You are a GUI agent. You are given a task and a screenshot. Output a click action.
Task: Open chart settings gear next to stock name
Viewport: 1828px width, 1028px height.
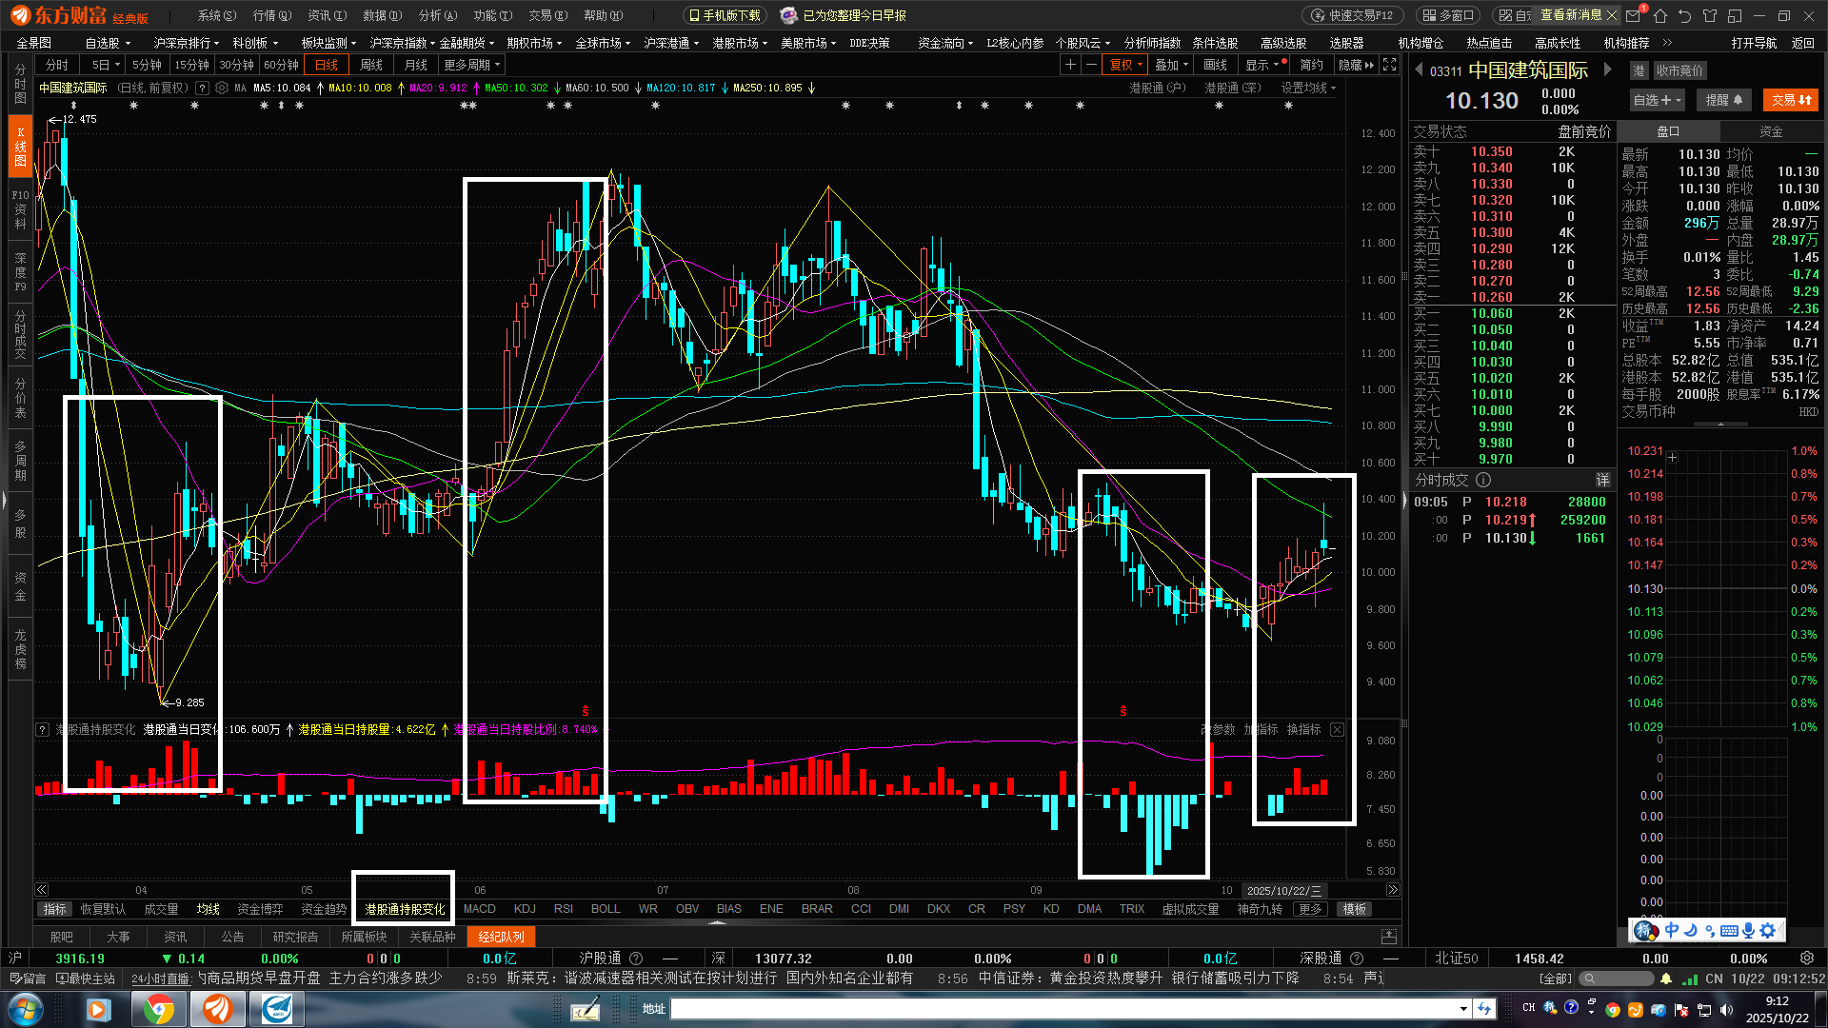[222, 88]
